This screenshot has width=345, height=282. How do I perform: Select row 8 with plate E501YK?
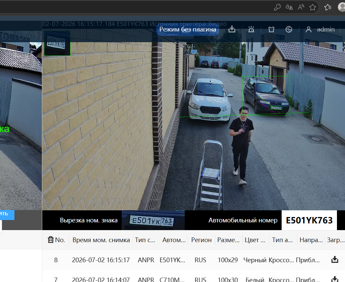coord(193,260)
